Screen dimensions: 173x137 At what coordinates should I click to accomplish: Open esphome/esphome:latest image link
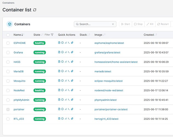coord(109,43)
